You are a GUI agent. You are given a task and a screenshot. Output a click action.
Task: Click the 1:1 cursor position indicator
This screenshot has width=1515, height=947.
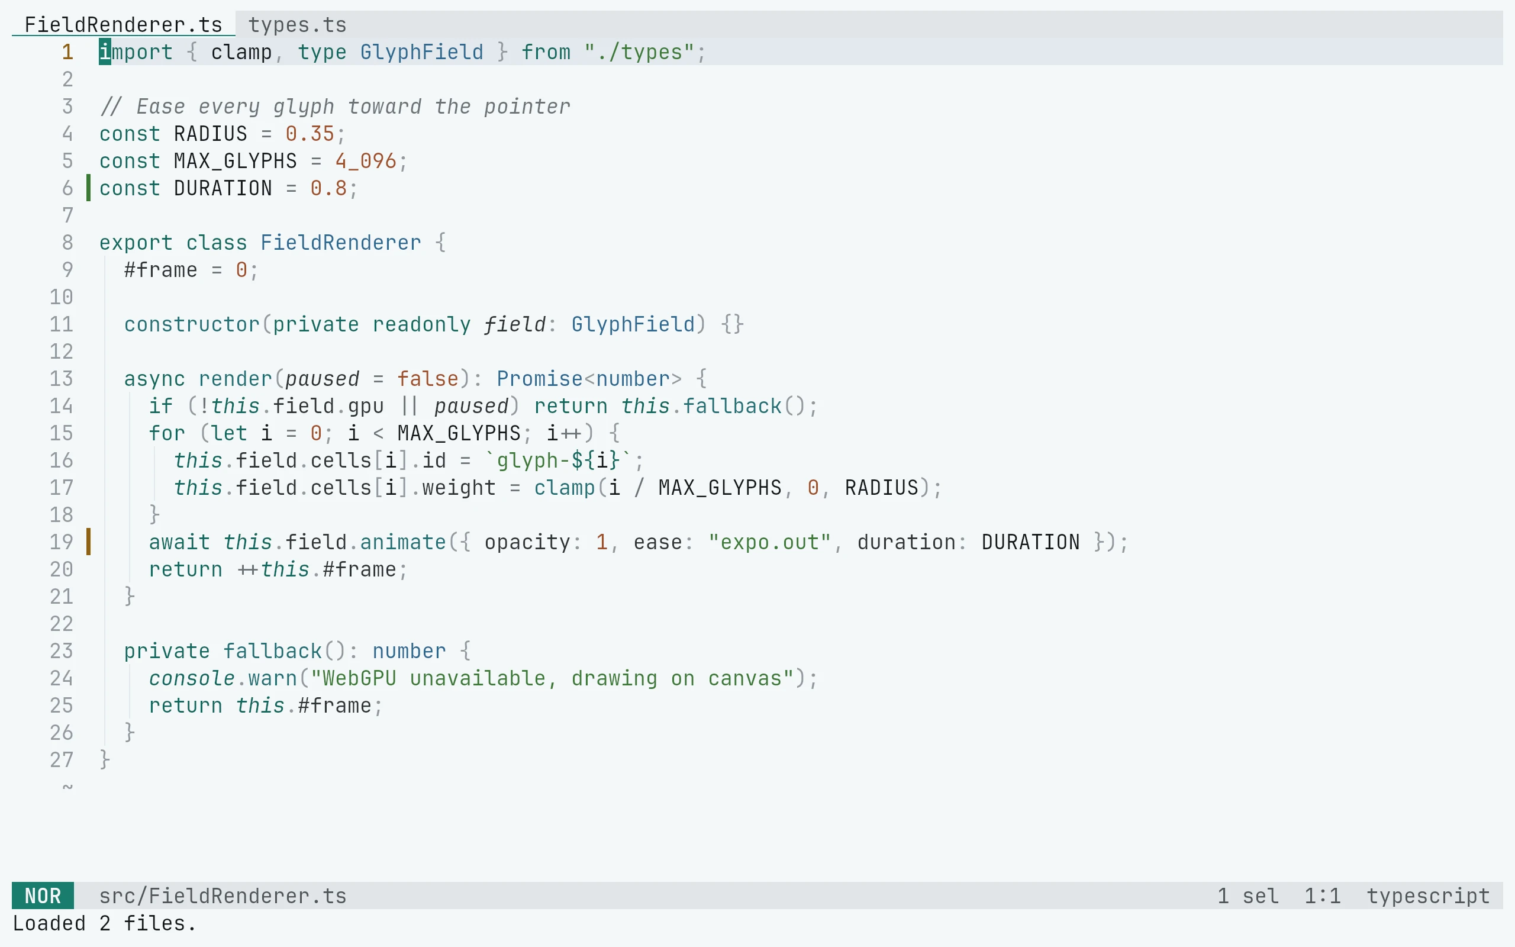[x=1322, y=896]
